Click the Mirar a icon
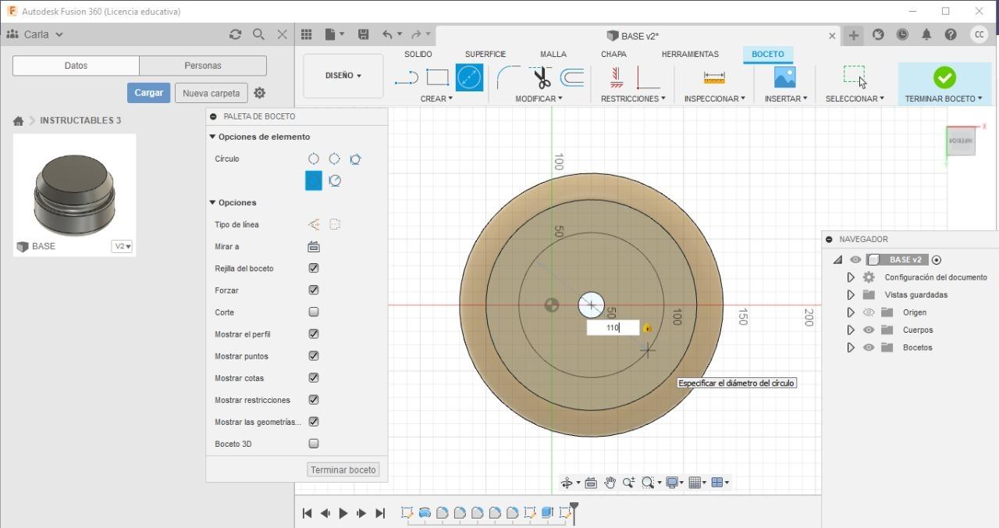 pos(314,247)
